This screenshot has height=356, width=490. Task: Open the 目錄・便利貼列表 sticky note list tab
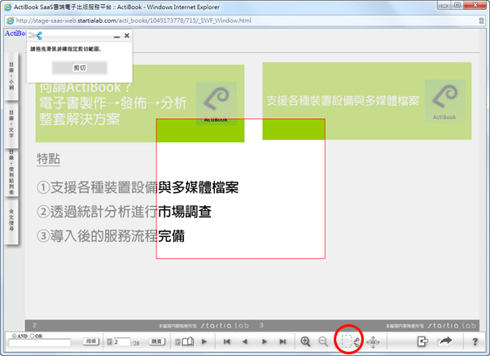[11, 173]
